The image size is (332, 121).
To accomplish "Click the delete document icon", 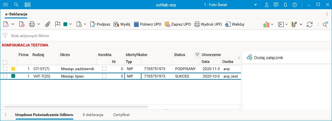I will pos(22,24).
